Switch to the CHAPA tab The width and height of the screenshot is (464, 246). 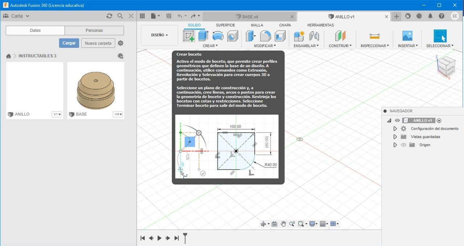point(285,25)
